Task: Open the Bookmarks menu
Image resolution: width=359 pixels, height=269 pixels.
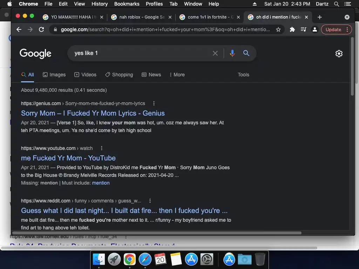Action: 127,4
